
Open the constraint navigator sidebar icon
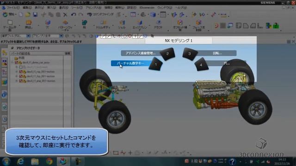[x=4, y=62]
